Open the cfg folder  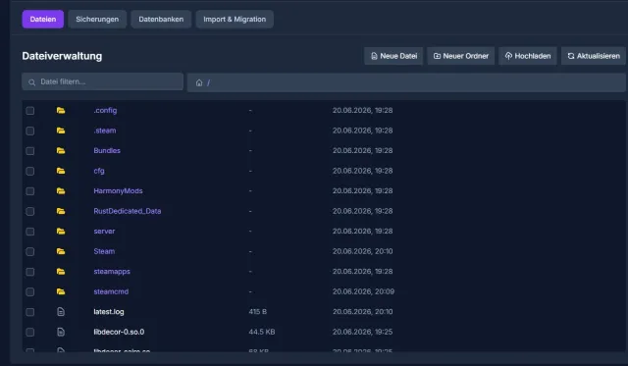click(99, 171)
